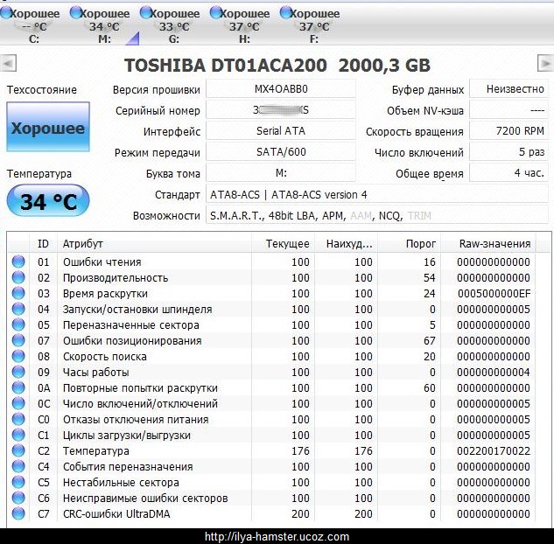Go to next disk with right arrow
The image size is (554, 544).
point(545,64)
